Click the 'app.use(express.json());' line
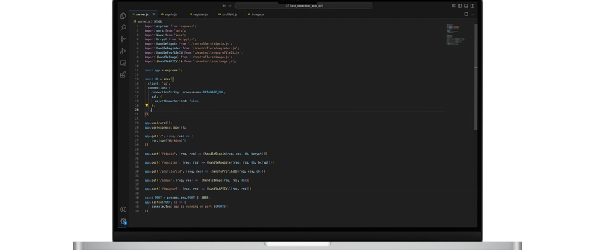 165,127
